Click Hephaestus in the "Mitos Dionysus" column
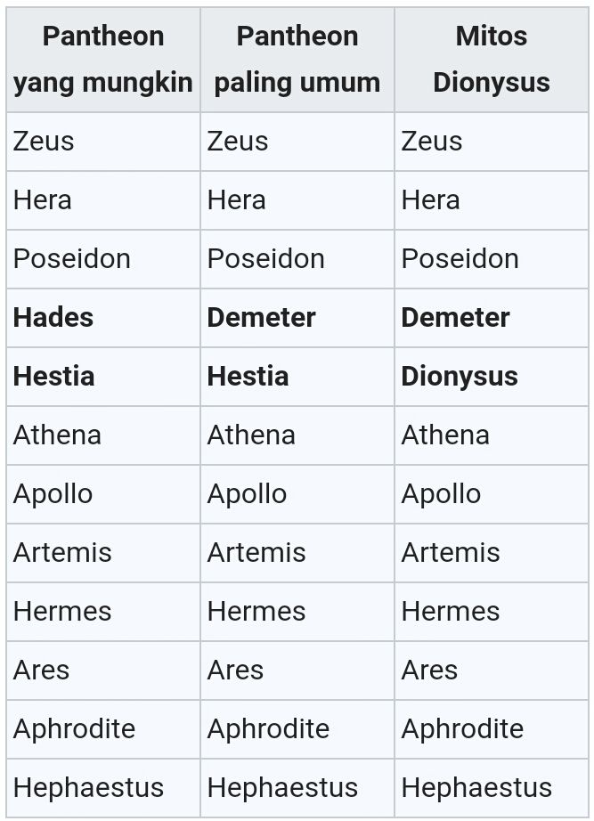Viewport: 594px width, 821px height. 476,788
